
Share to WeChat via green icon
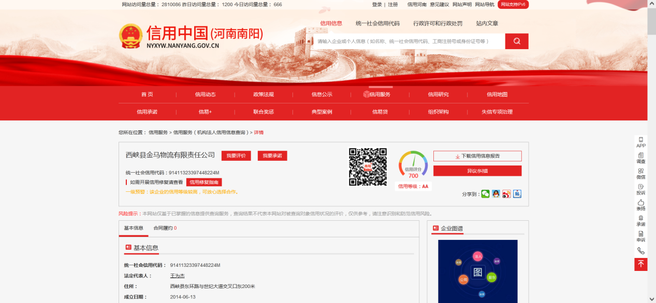click(x=485, y=194)
